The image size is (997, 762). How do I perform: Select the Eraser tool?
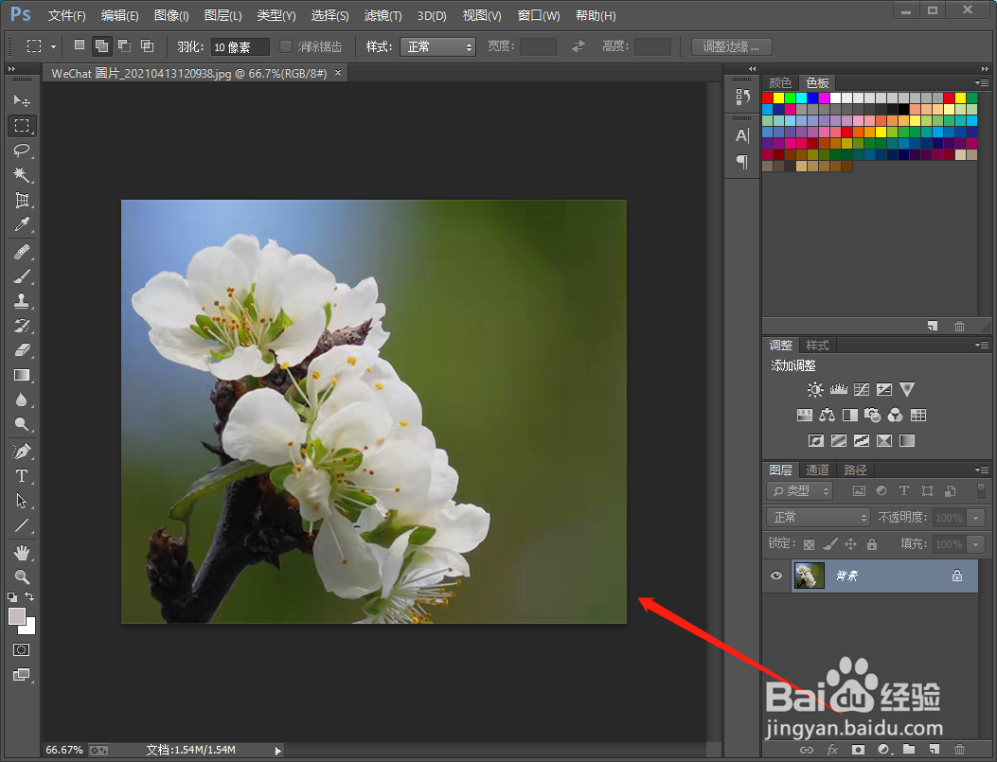(22, 350)
